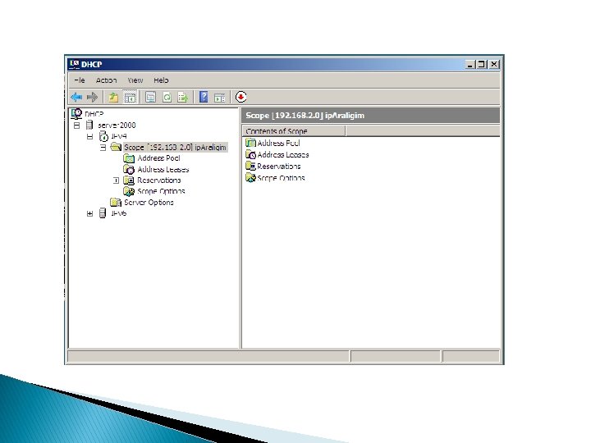
Task: Open the Action menu
Action: (x=106, y=80)
